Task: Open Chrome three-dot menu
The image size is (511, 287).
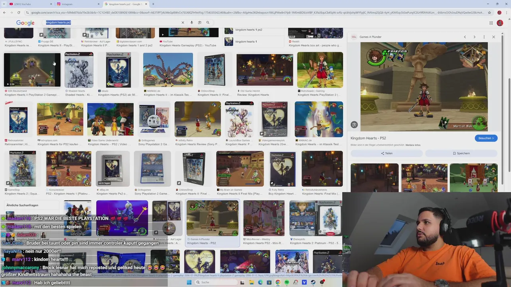Action: (x=506, y=12)
